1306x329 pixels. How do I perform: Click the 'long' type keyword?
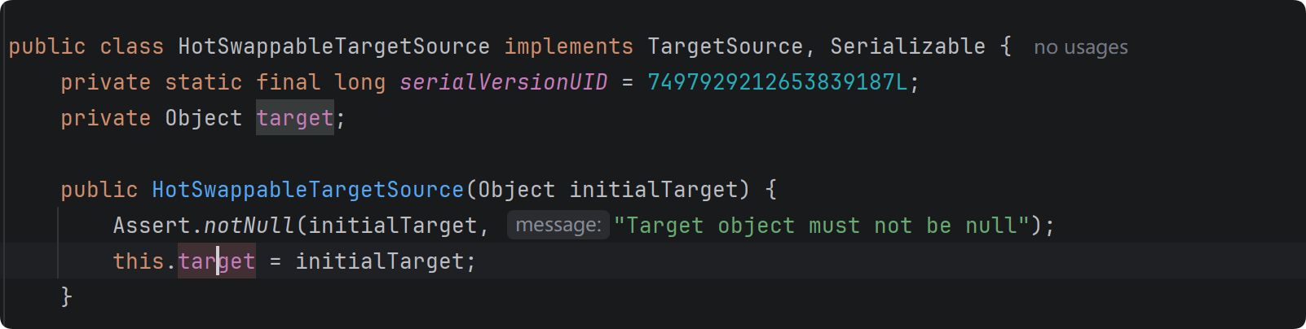click(360, 82)
